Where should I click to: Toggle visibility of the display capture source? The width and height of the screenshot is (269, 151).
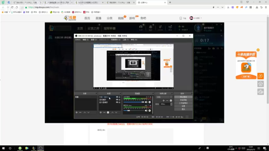point(117,102)
